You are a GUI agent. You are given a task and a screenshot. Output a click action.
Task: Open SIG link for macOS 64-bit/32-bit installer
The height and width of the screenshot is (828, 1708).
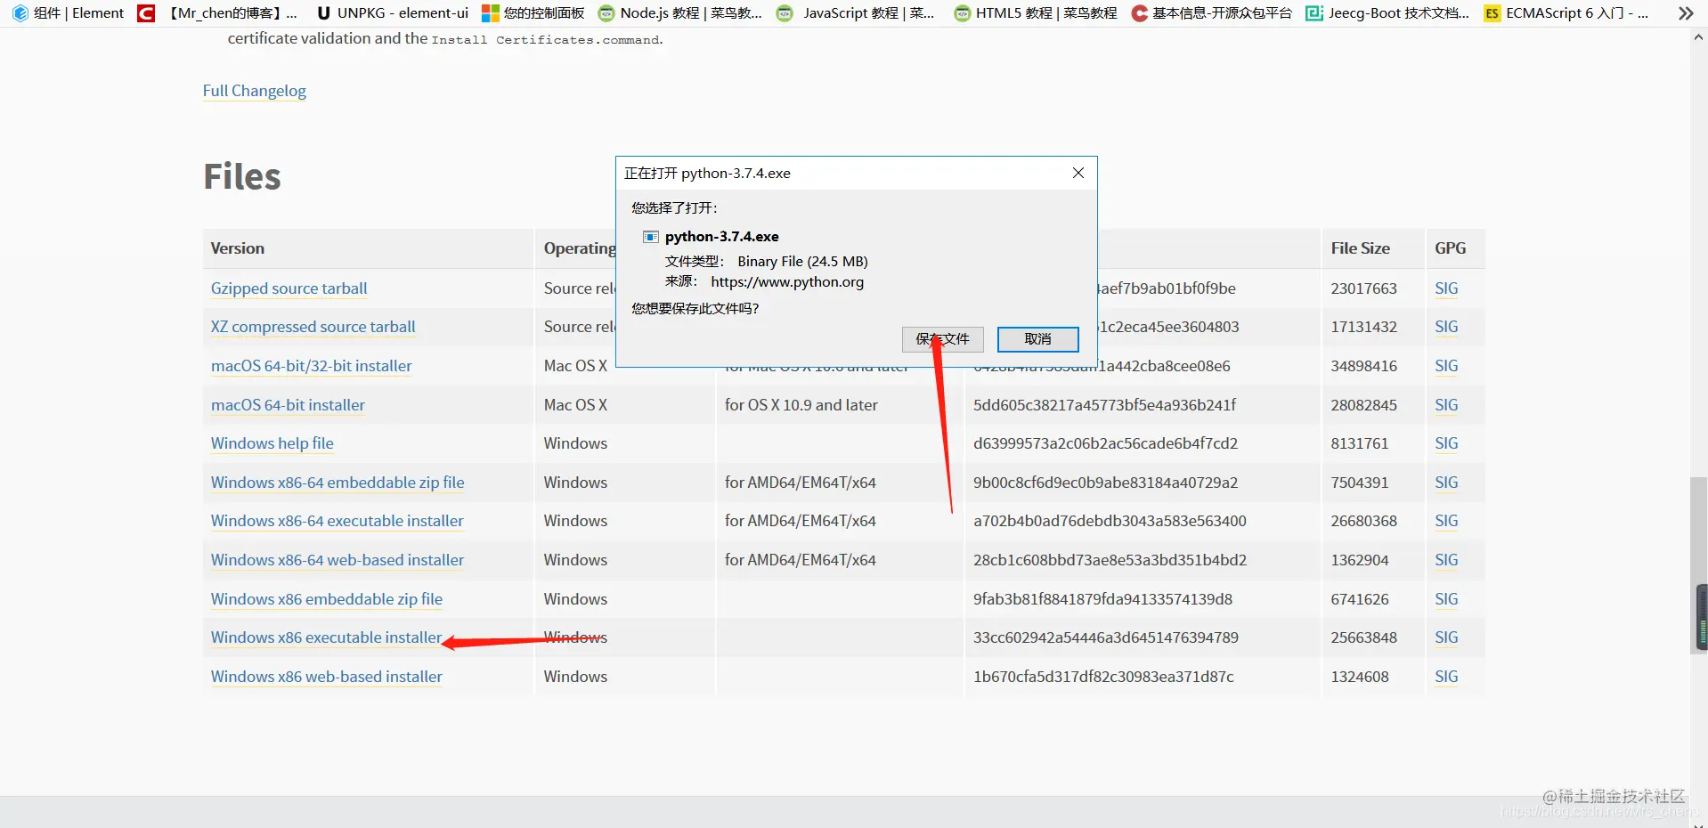coord(1446,366)
